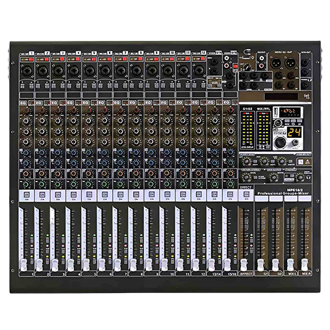Click the orange knob on channel 6
This screenshot has height=330, width=330.
pyautogui.click(x=104, y=174)
